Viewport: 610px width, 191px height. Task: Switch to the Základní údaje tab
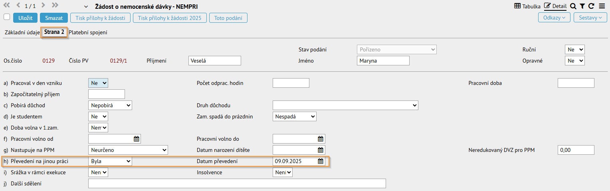[x=22, y=33]
